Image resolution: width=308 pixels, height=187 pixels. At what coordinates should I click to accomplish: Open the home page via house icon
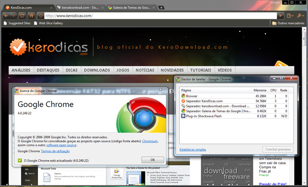(x=31, y=16)
